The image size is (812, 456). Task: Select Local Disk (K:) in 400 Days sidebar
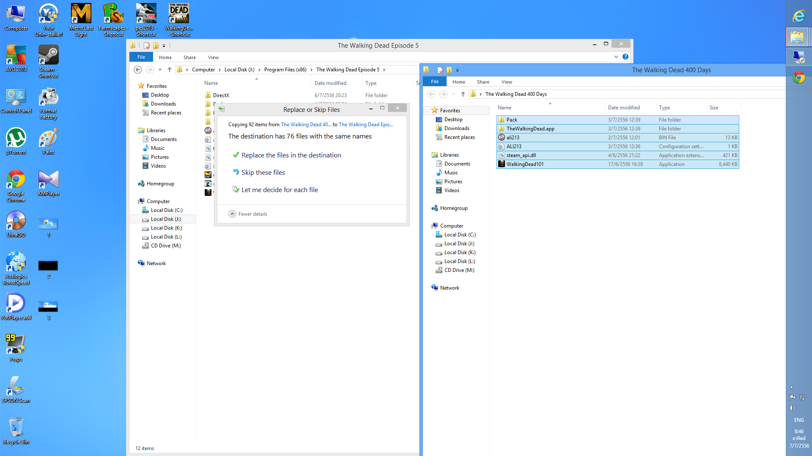[x=460, y=252]
